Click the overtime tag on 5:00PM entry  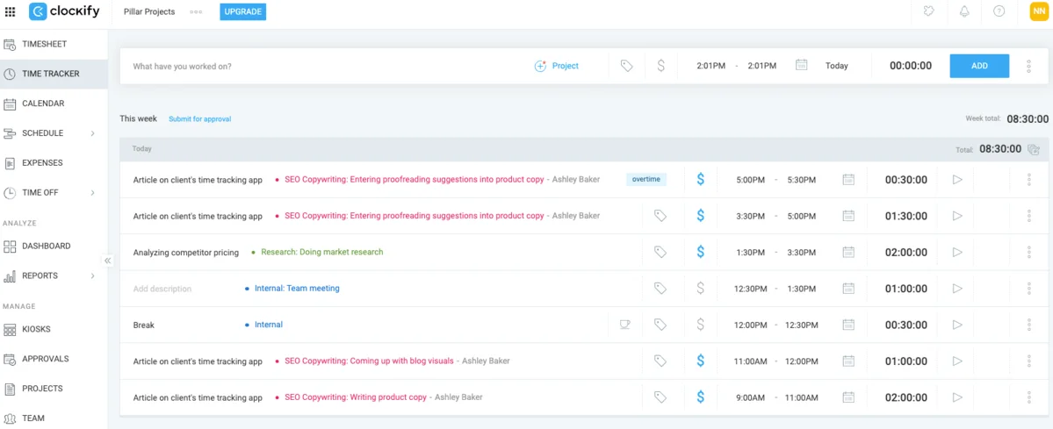pos(646,179)
